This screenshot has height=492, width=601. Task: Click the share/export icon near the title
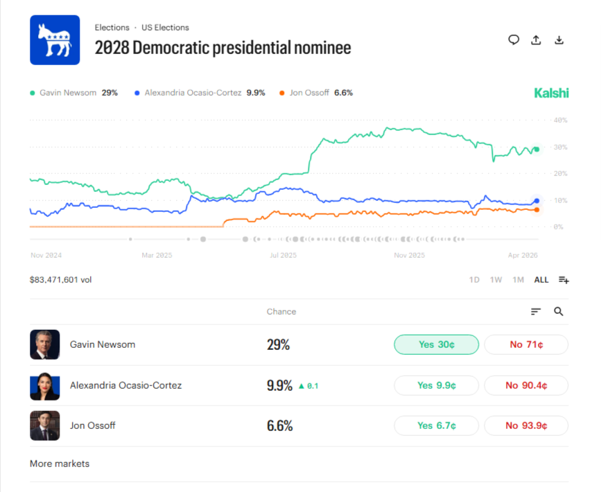tap(536, 40)
